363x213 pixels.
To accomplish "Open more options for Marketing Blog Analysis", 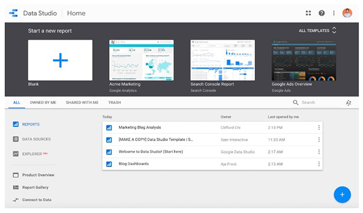I will (319, 127).
